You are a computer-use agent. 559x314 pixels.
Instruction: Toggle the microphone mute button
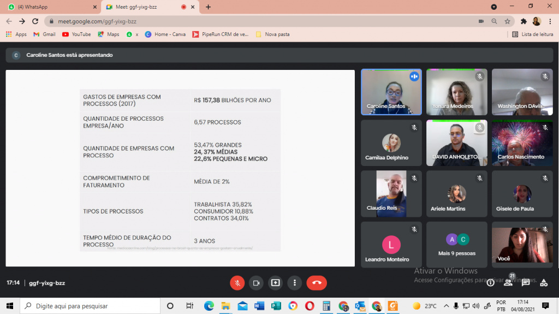pos(237,283)
